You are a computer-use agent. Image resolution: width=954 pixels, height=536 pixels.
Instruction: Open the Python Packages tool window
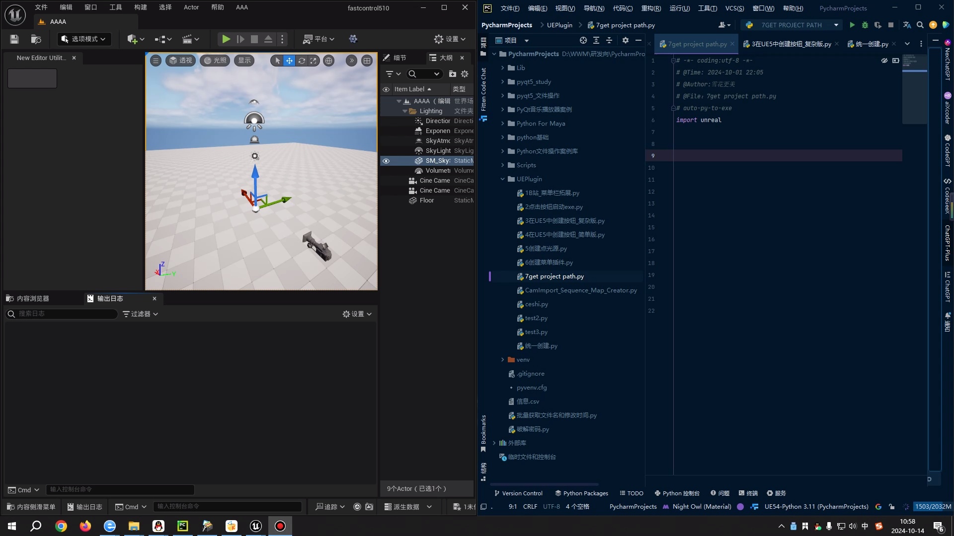[582, 493]
